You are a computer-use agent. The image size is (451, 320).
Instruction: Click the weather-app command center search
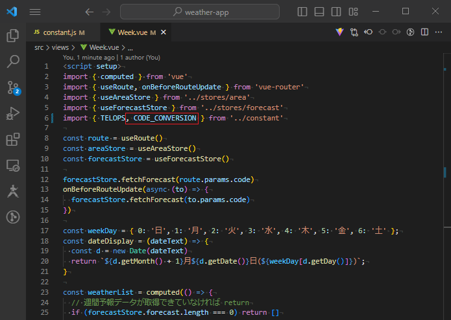pyautogui.click(x=200, y=12)
